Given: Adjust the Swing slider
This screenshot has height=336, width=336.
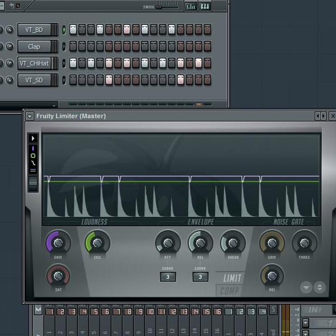Looking at the screenshot, I should pos(159,7).
